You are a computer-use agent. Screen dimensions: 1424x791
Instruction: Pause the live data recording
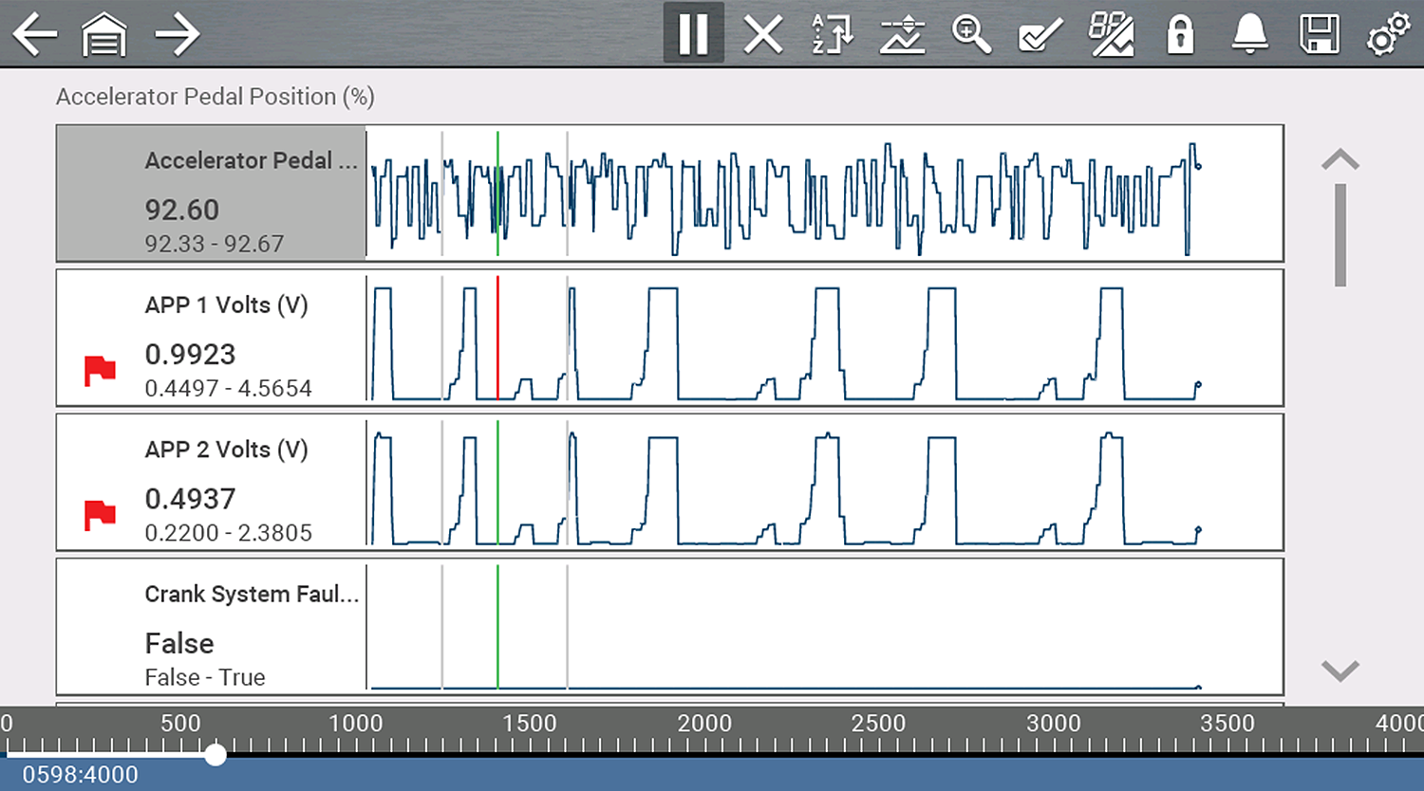tap(693, 34)
